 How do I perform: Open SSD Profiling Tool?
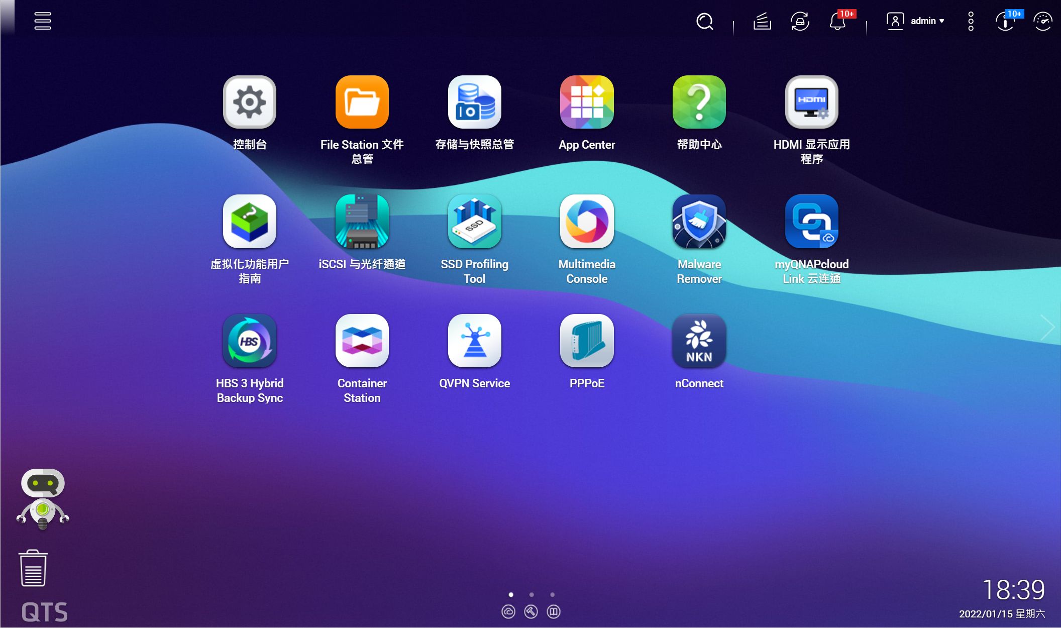pyautogui.click(x=475, y=222)
